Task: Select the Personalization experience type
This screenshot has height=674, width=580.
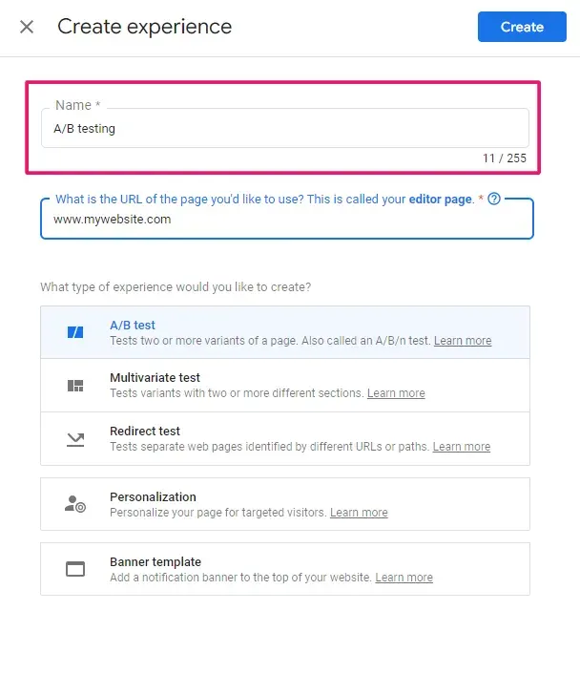Action: (285, 504)
